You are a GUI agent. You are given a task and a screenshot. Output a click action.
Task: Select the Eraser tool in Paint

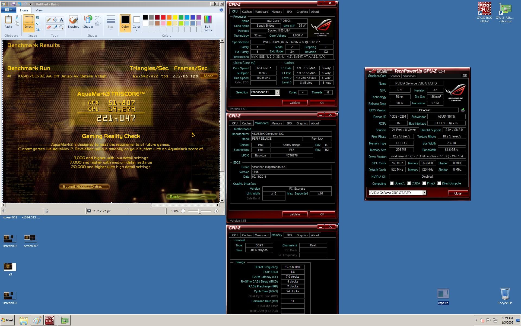(x=49, y=27)
